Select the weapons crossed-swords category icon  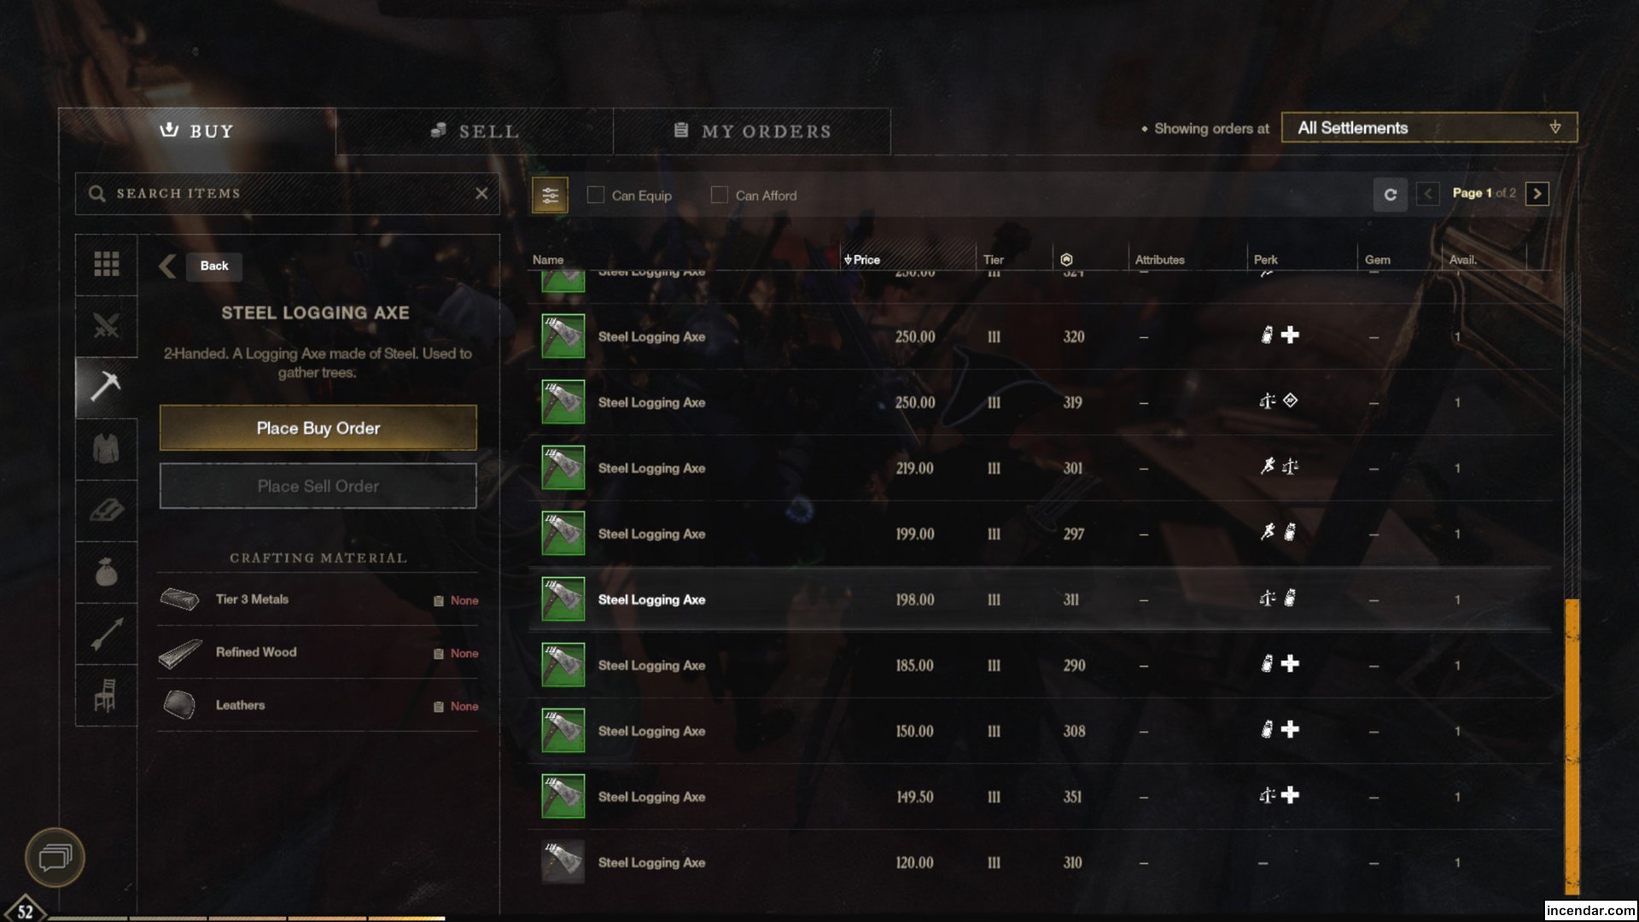coord(106,326)
